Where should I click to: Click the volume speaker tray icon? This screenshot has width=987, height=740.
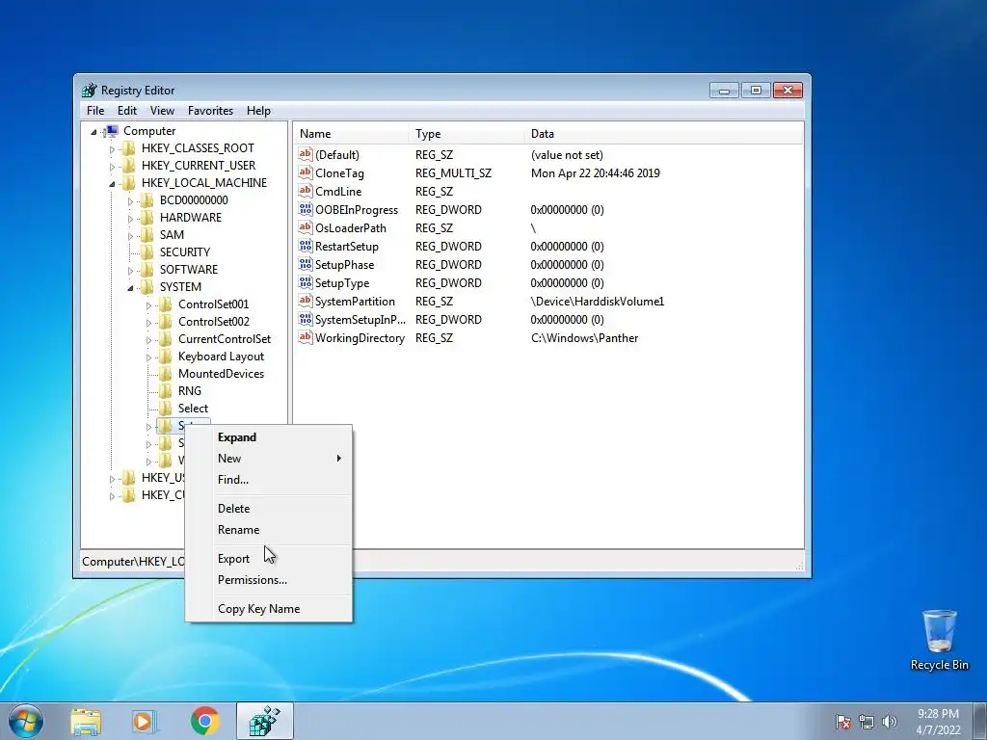coord(890,722)
